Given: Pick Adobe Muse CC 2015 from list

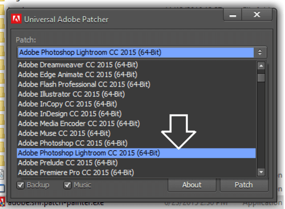Looking at the screenshot, I should (64, 133).
